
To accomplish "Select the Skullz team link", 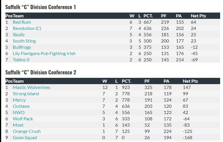I will pyautogui.click(x=19, y=35).
